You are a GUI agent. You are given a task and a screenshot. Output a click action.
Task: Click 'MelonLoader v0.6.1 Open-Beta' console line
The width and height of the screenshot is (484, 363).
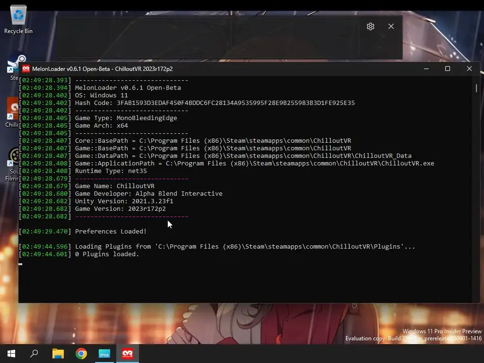(x=128, y=87)
